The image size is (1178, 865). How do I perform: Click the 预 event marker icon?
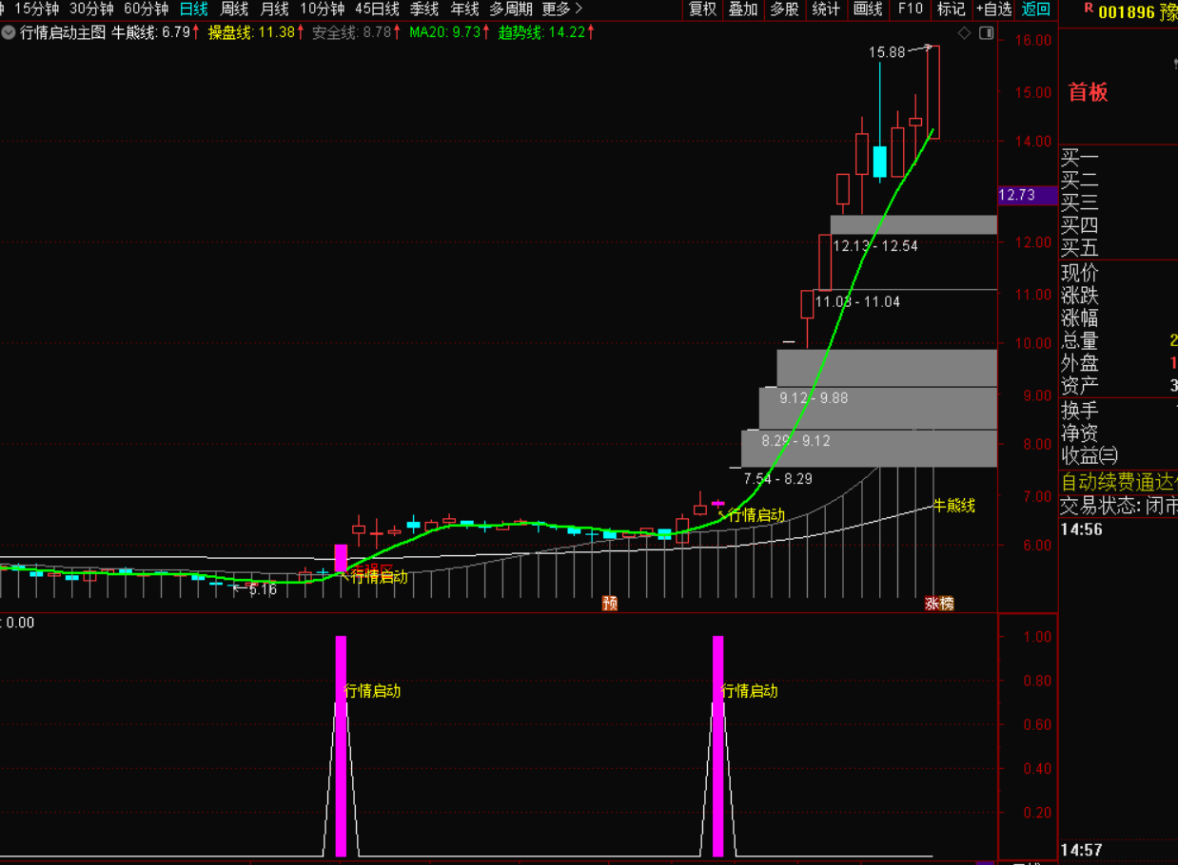(610, 603)
